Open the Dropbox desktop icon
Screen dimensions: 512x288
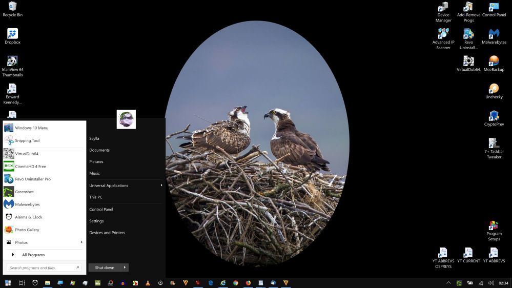(12, 36)
